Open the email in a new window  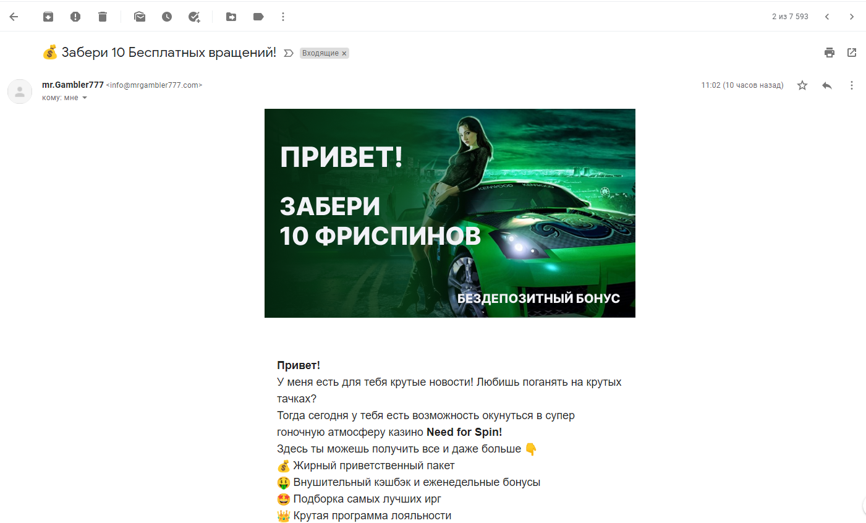[x=852, y=53]
